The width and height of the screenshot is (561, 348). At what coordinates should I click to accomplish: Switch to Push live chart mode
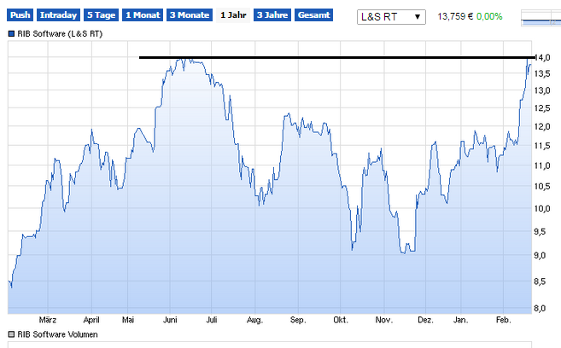point(21,16)
